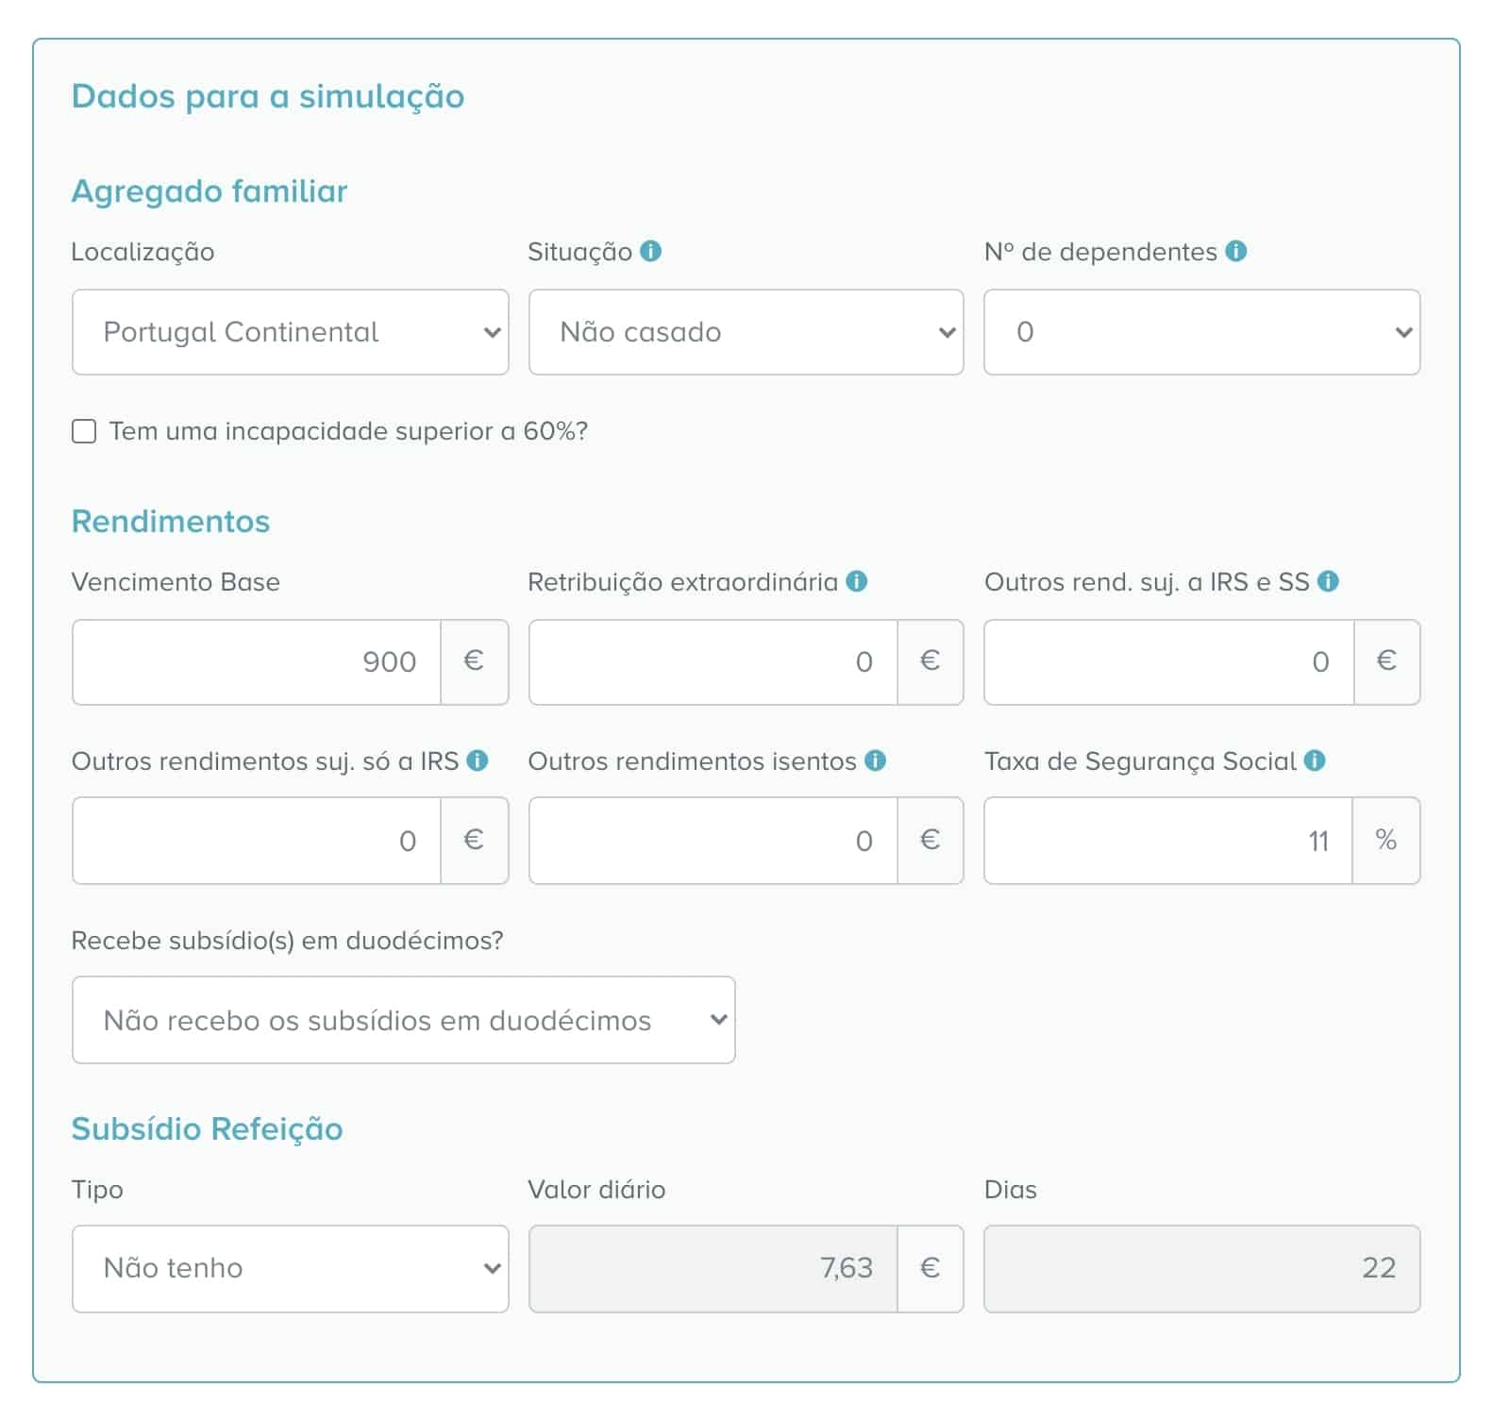1493x1419 pixels.
Task: Focus the Taxa de Segurança Social percentage field
Action: 1167,841
